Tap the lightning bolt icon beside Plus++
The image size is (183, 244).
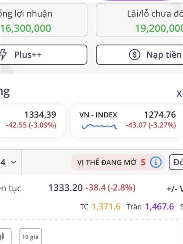[x=3, y=55]
